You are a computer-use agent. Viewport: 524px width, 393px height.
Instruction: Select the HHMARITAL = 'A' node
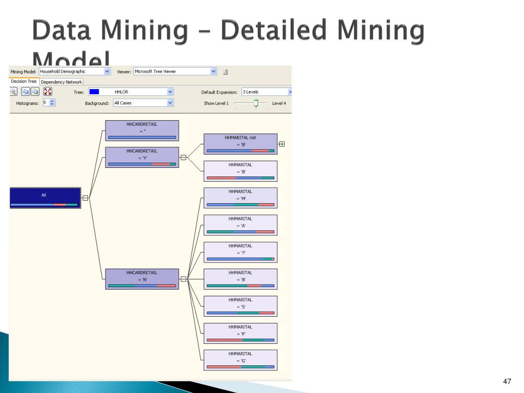point(241,225)
